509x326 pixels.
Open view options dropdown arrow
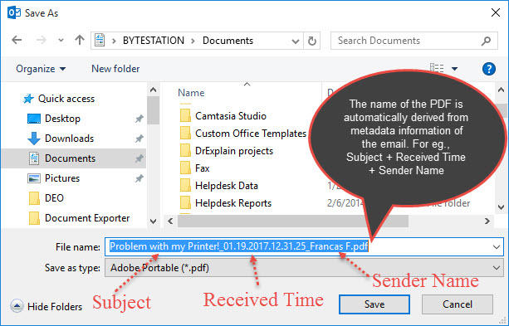454,69
